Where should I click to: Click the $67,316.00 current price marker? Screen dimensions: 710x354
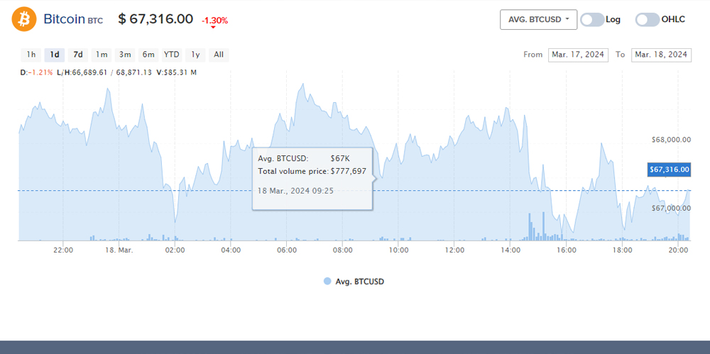(x=670, y=170)
